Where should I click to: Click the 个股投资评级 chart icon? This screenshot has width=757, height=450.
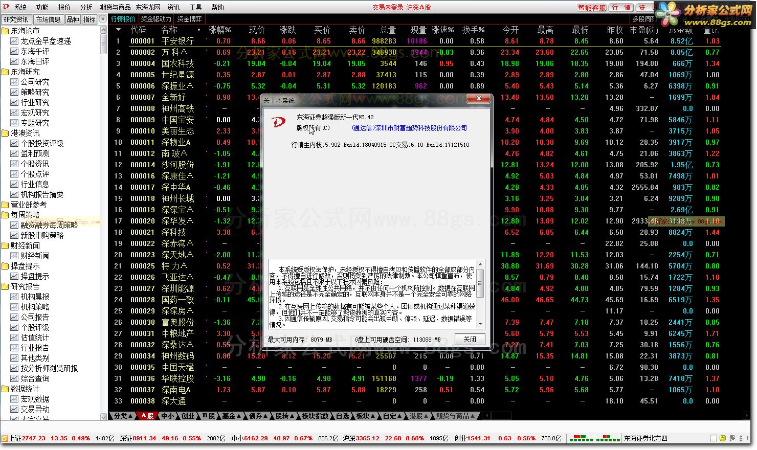[x=14, y=143]
